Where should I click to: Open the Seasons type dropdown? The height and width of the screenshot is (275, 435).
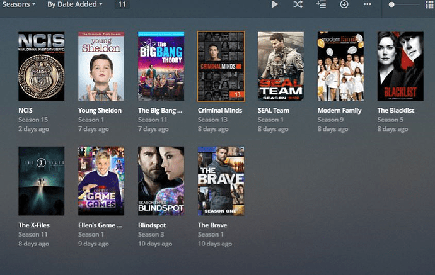pyautogui.click(x=18, y=4)
